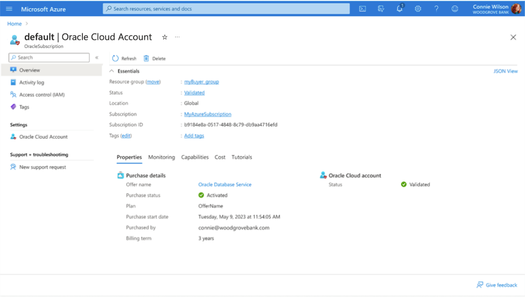525x297 pixels.
Task: Click the Oracle resource icon beside title
Action: tap(15, 40)
